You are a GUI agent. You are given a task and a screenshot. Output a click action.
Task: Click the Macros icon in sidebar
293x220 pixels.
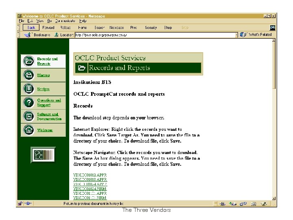pos(28,75)
